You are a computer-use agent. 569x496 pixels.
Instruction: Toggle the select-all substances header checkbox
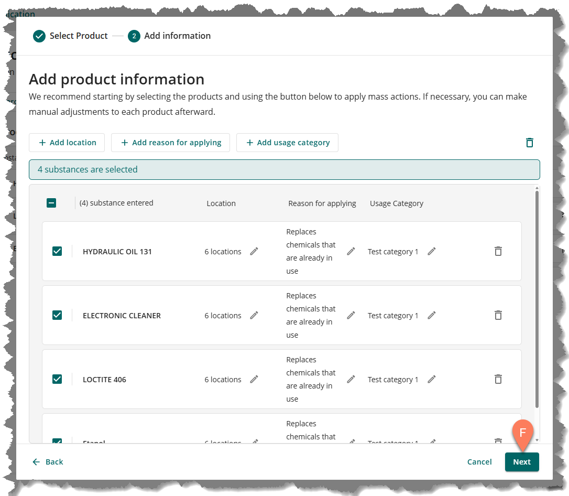(x=51, y=203)
